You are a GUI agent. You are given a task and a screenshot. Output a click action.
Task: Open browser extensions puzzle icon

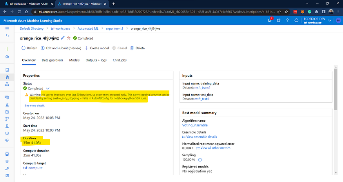click(316, 12)
